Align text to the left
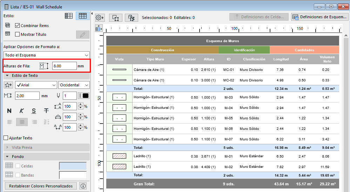The image size is (350, 192). (9, 122)
